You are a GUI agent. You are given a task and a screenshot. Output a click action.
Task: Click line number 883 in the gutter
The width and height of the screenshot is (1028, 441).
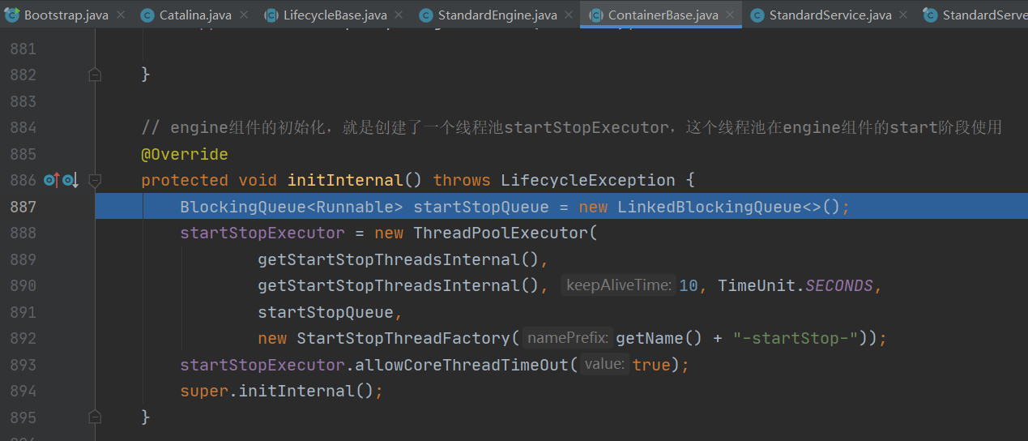click(23, 101)
